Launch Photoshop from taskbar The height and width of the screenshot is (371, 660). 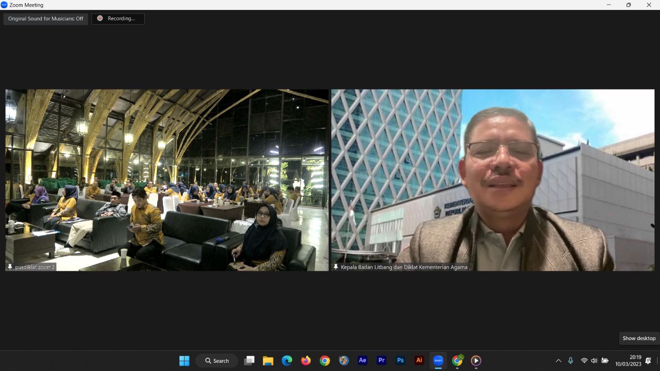(401, 360)
